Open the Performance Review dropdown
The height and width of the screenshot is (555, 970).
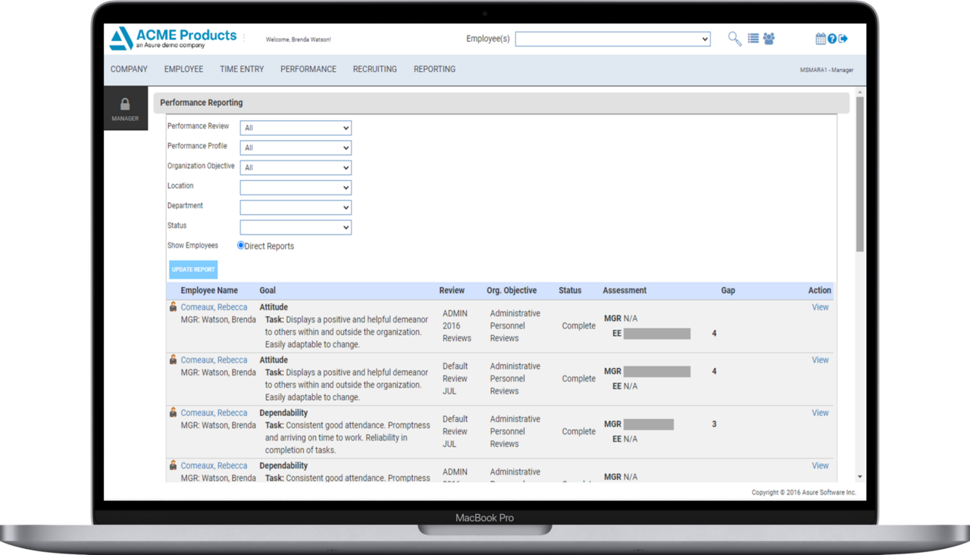296,127
